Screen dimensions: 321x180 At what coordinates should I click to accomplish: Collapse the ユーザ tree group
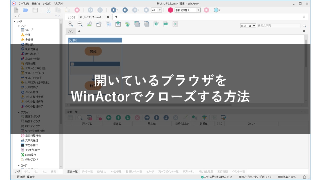(x=19, y=165)
